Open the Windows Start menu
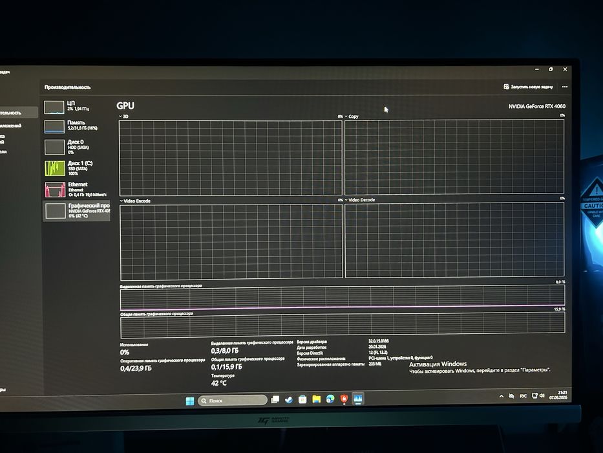 pos(189,401)
